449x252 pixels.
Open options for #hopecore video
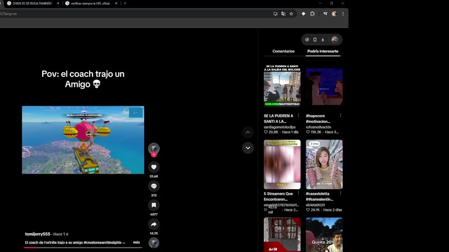[x=340, y=115]
